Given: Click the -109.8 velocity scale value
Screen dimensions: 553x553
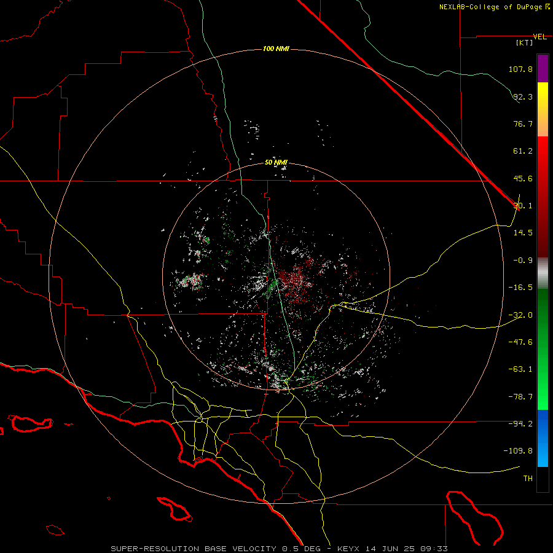Looking at the screenshot, I should point(519,451).
